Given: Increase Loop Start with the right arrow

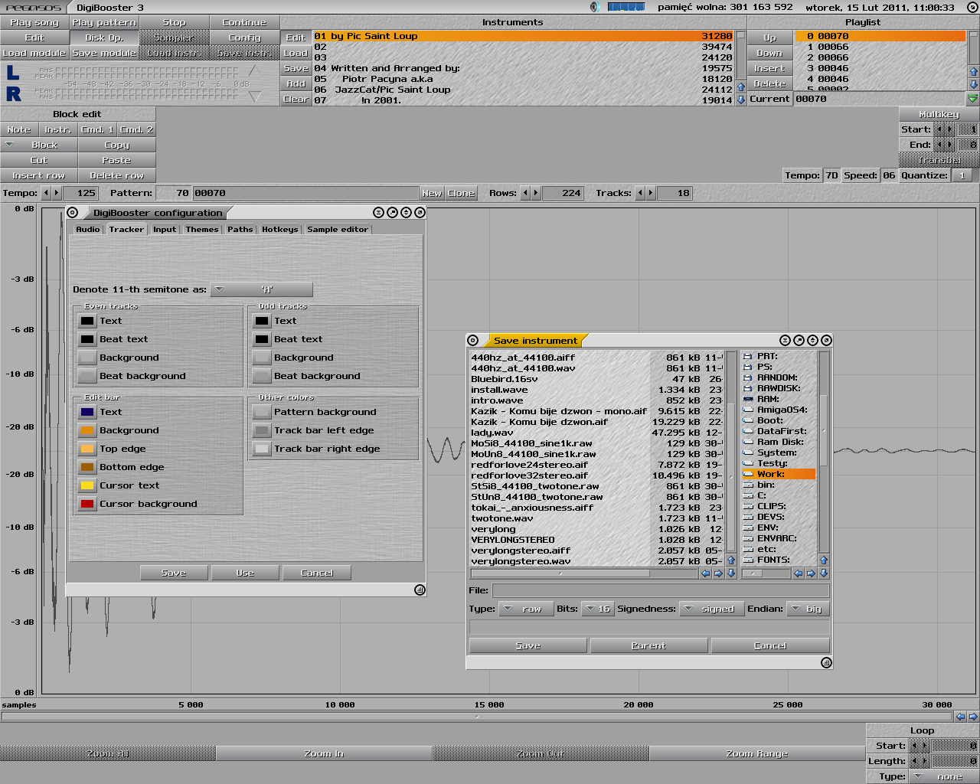Looking at the screenshot, I should pos(925,746).
